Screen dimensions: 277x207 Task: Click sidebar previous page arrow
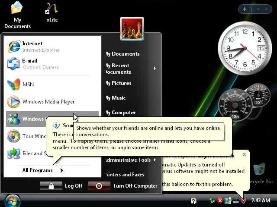258,9
